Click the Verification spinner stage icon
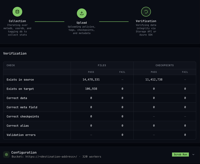This screenshot has width=200, height=164. [146, 12]
